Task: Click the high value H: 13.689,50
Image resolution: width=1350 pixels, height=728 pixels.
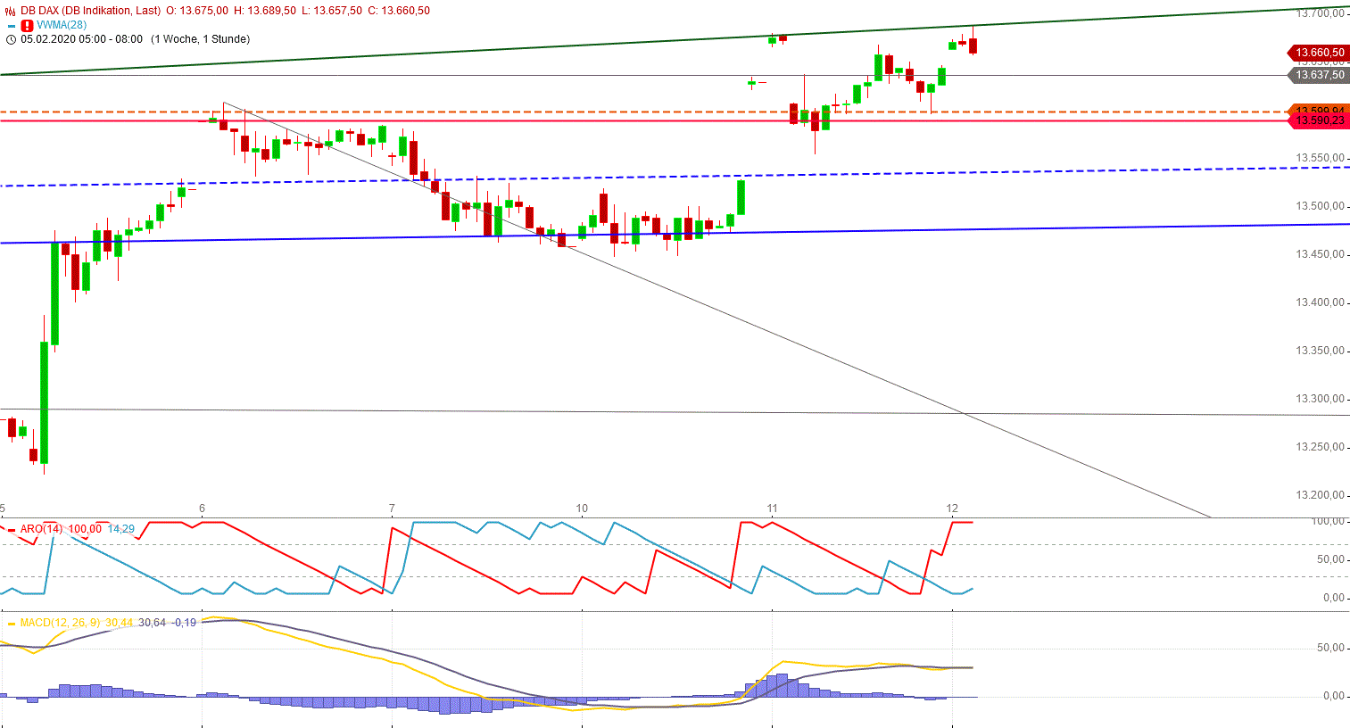Action: (265, 11)
